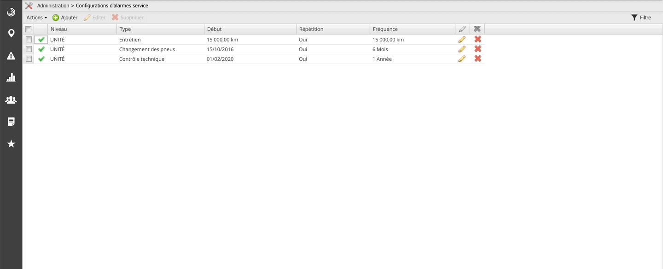Sort by the Niveau column header

click(82, 29)
